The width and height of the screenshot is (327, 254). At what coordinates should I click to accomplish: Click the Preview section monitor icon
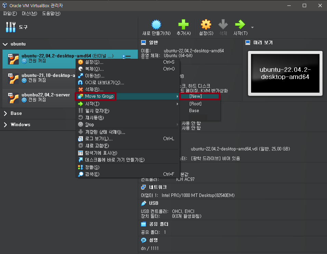click(x=248, y=43)
